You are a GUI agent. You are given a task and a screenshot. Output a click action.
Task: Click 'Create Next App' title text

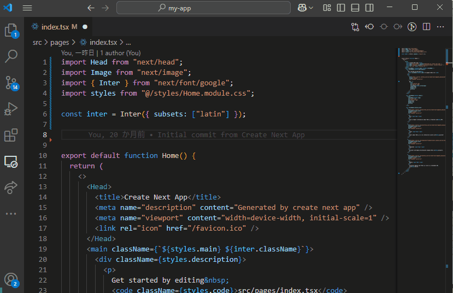click(x=156, y=197)
